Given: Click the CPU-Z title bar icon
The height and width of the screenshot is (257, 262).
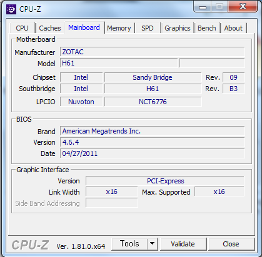Looking at the screenshot, I should (x=11, y=9).
